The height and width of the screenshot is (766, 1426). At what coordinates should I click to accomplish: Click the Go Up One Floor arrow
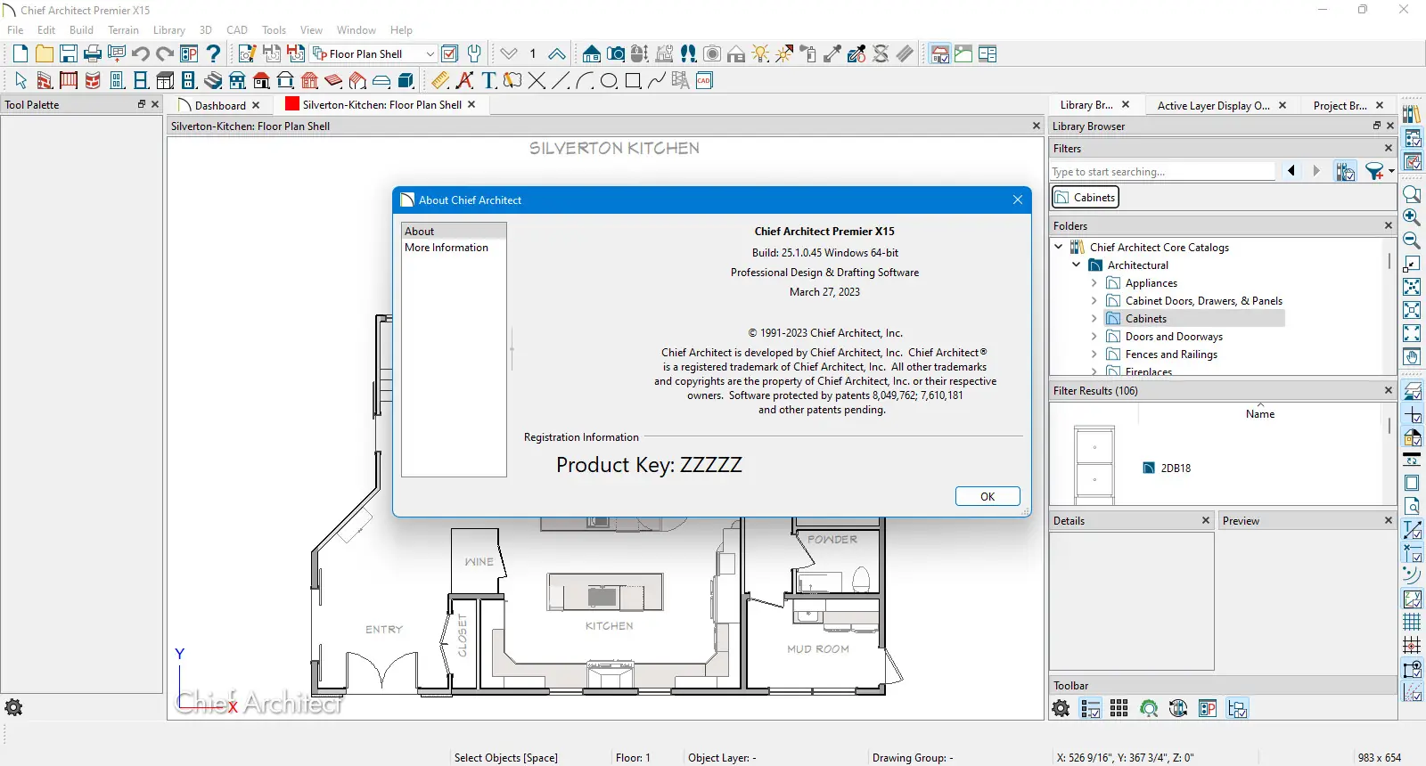coord(557,54)
